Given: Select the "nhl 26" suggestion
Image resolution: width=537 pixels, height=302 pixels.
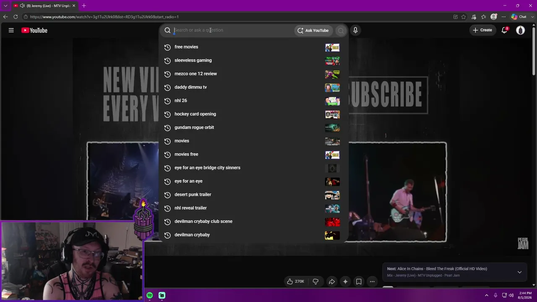Looking at the screenshot, I should 253,101.
